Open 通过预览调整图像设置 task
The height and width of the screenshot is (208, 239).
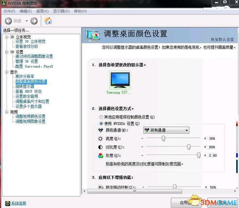tap(34, 56)
